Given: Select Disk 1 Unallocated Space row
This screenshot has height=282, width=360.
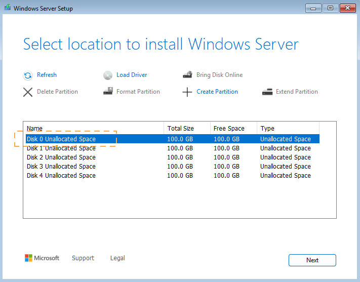Looking at the screenshot, I should pyautogui.click(x=61, y=148).
